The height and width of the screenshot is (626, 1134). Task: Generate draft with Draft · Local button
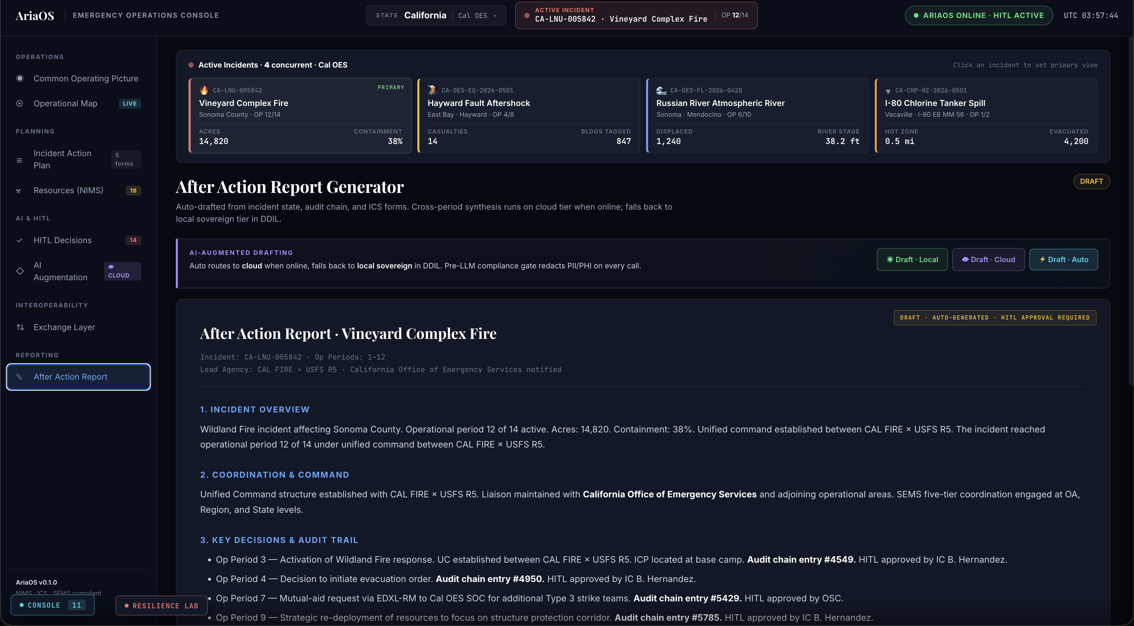point(912,260)
